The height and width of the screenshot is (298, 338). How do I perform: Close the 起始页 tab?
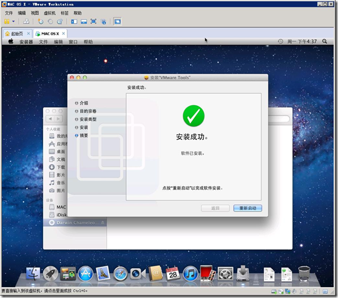click(x=29, y=33)
